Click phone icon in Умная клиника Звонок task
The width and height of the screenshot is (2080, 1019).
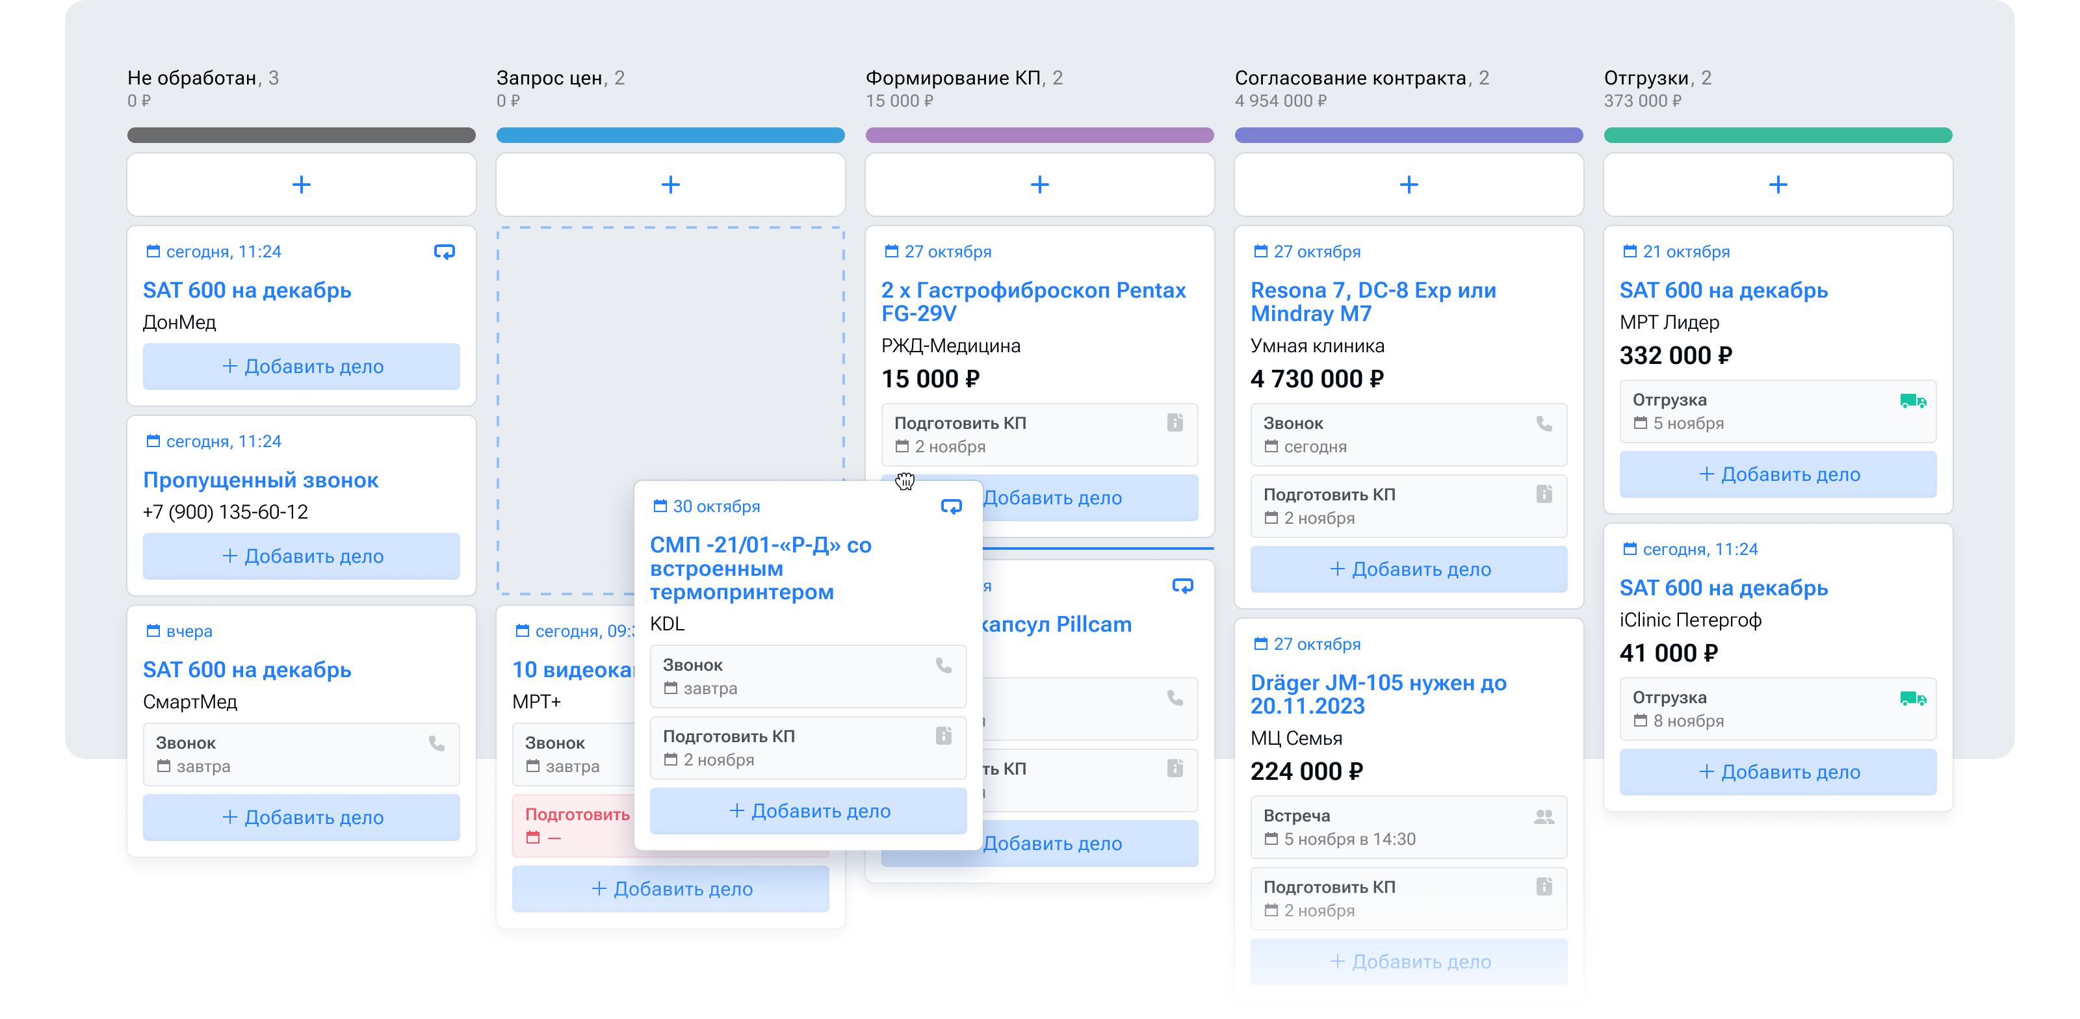click(1544, 423)
